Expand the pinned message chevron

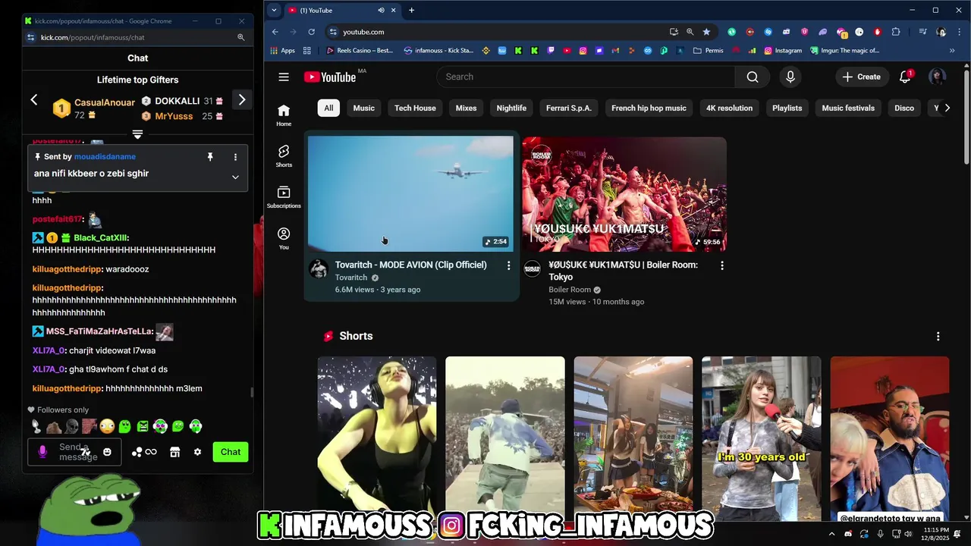235,177
